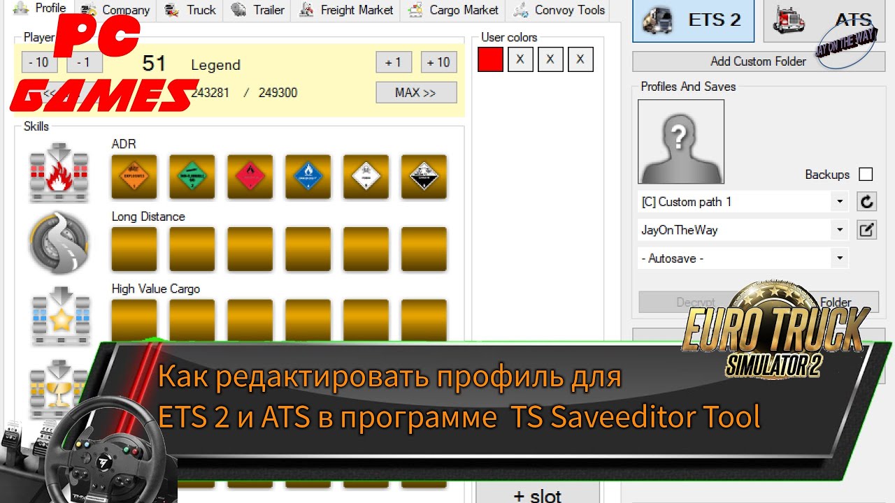The width and height of the screenshot is (895, 503).
Task: Decrease player level by 1
Action: 84,62
